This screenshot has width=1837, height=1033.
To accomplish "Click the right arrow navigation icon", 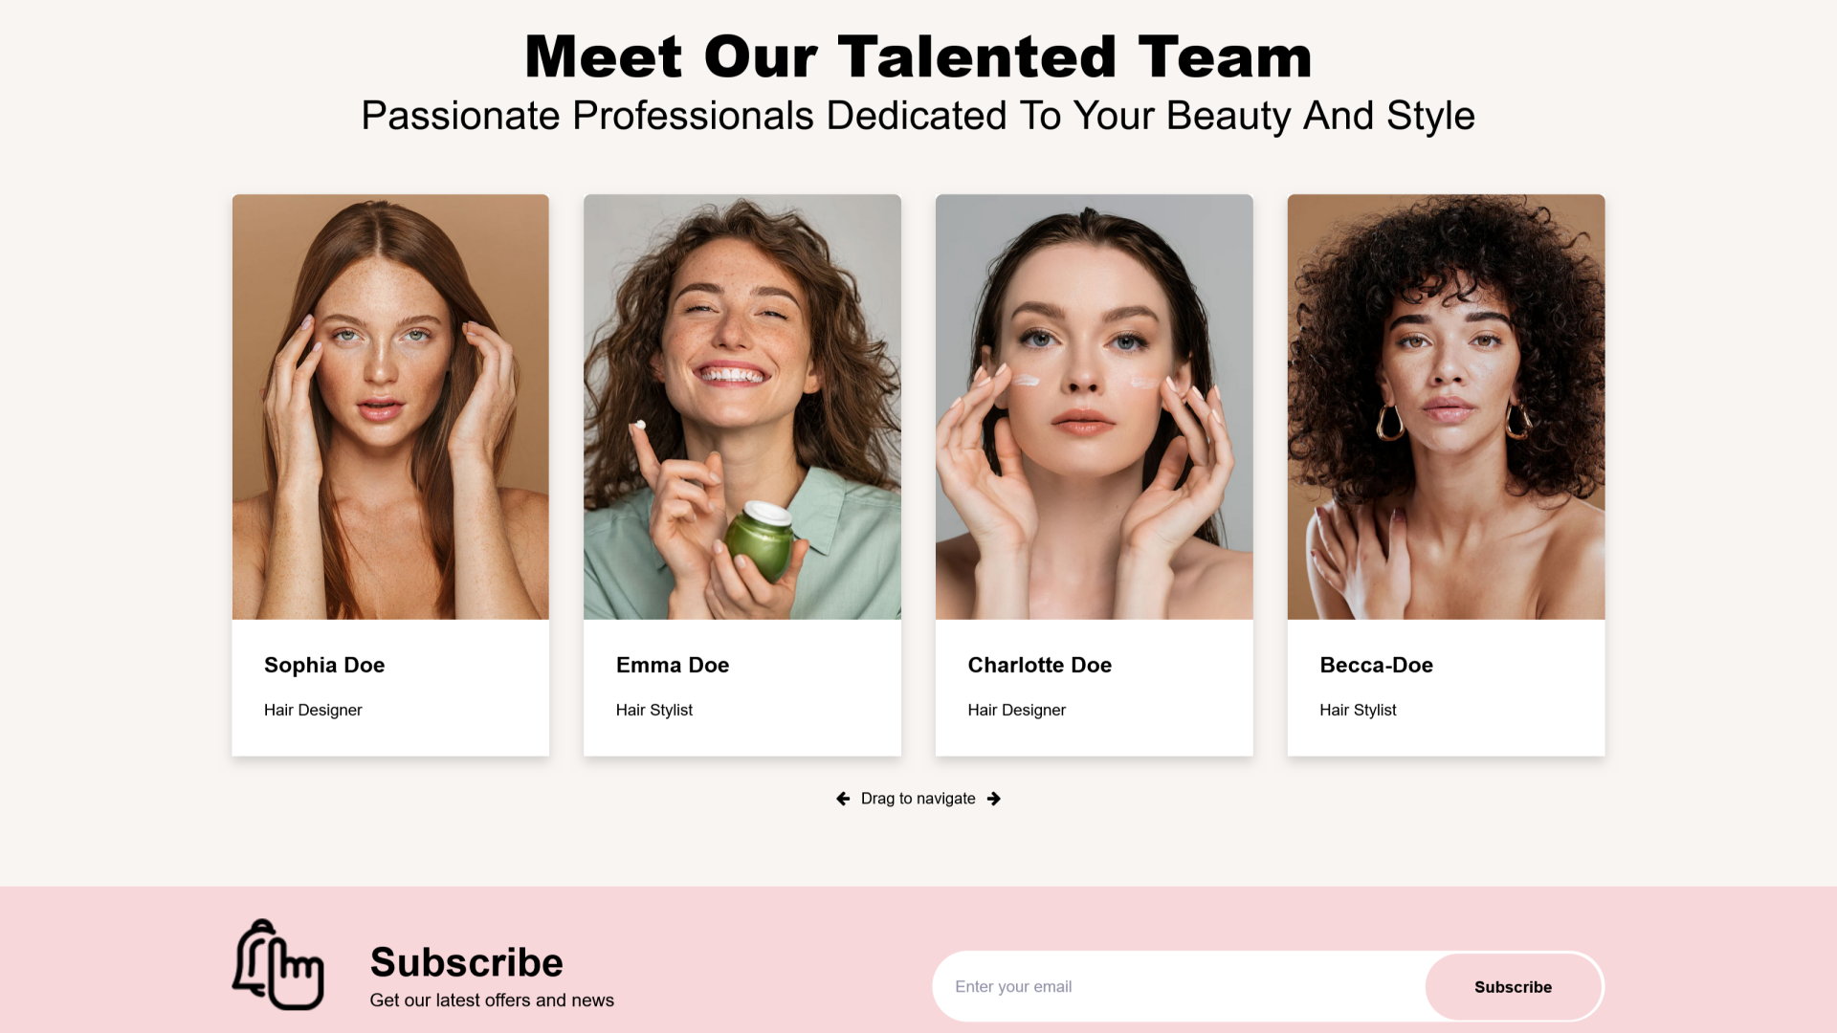I will click(x=994, y=799).
